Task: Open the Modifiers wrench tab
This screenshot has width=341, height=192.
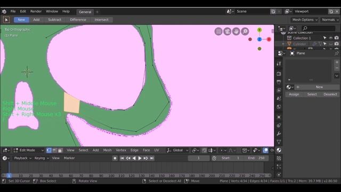Action: (279, 133)
